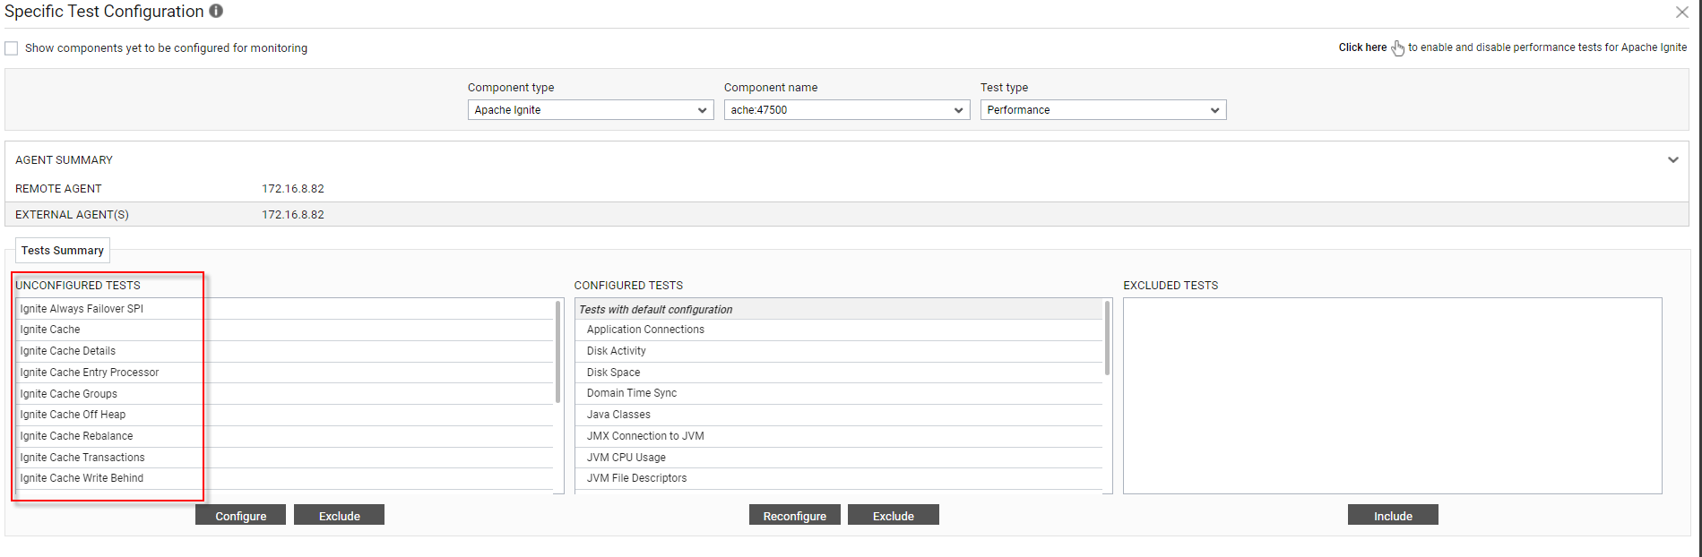
Task: Select 'Ignite Cache Details' test
Action: pos(285,351)
